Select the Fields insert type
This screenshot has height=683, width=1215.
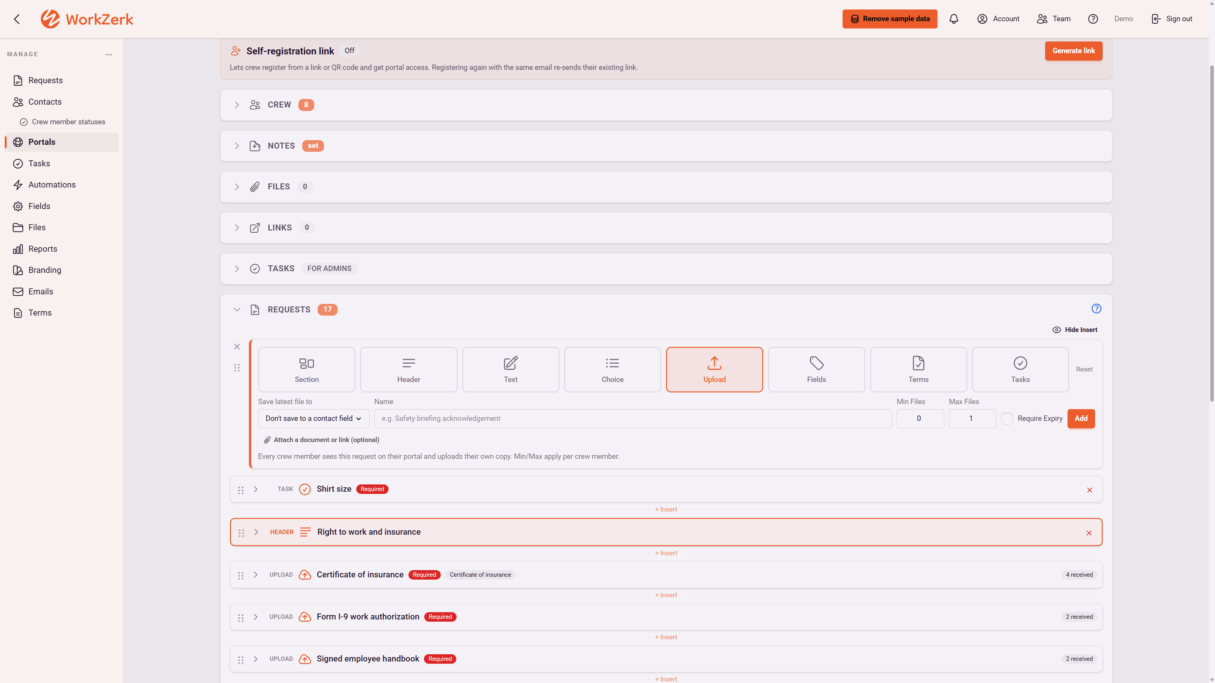[816, 370]
